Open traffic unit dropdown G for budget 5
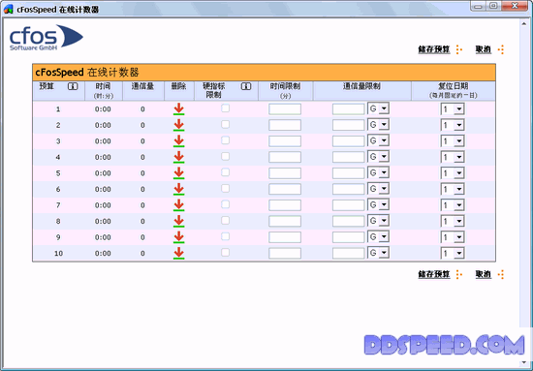Screen dimensions: 533x371 pyautogui.click(x=378, y=172)
